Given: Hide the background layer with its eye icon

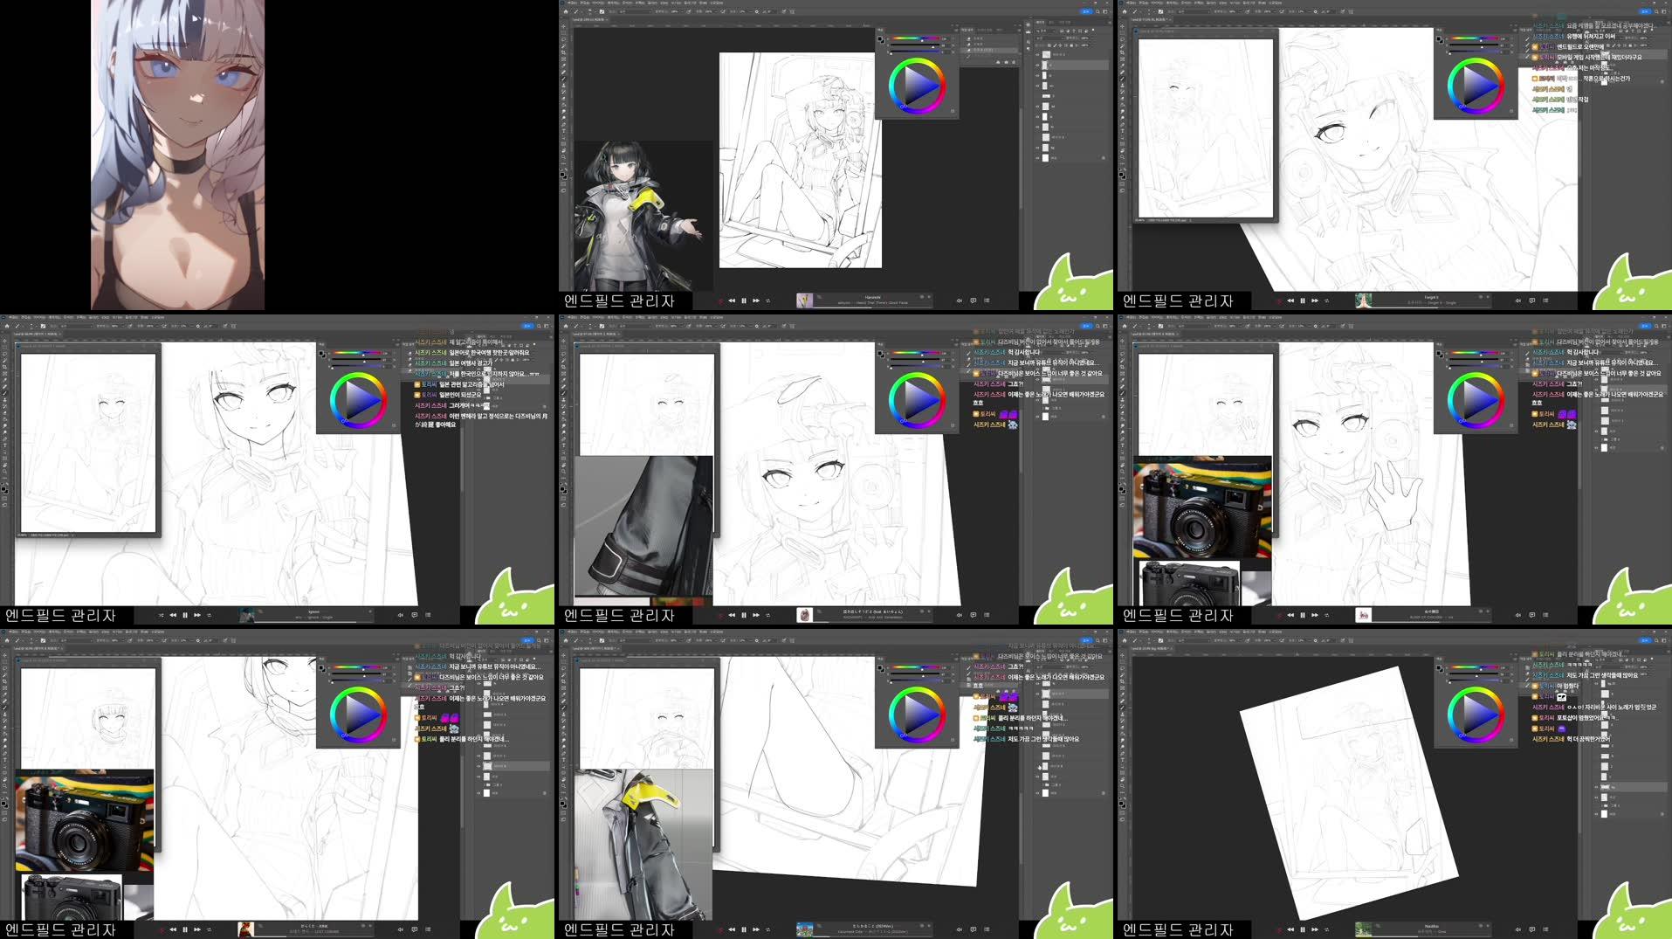Looking at the screenshot, I should [x=1037, y=157].
